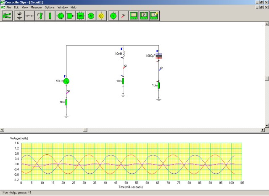Click the 50Hz label text
269x196 pixels.
pyautogui.click(x=60, y=81)
